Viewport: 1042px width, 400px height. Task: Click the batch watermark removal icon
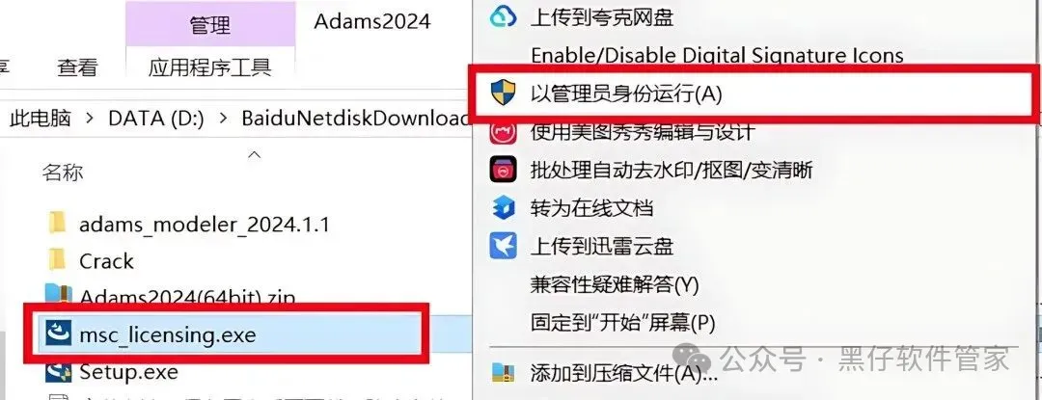point(503,170)
